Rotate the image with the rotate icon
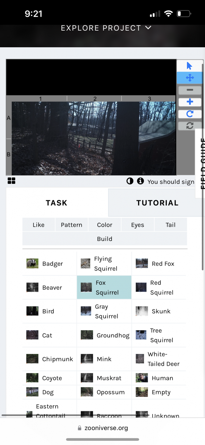Screen dimensions: 205x445 click(x=189, y=114)
